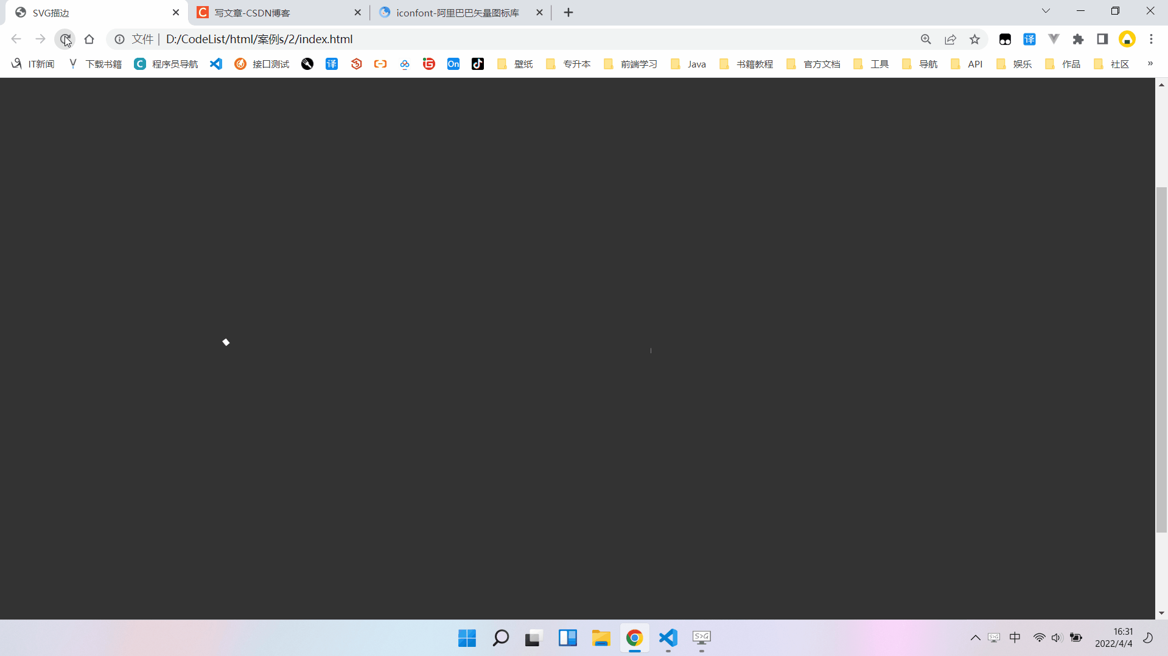This screenshot has height=656, width=1168.
Task: Open the clock showing 16:31
Action: pos(1114,638)
